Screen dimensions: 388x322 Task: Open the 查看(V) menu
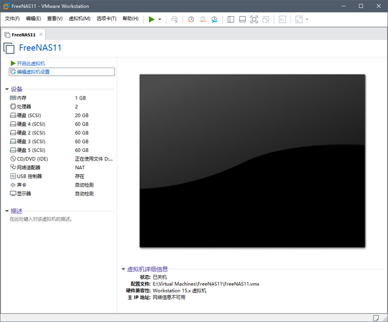[55, 18]
